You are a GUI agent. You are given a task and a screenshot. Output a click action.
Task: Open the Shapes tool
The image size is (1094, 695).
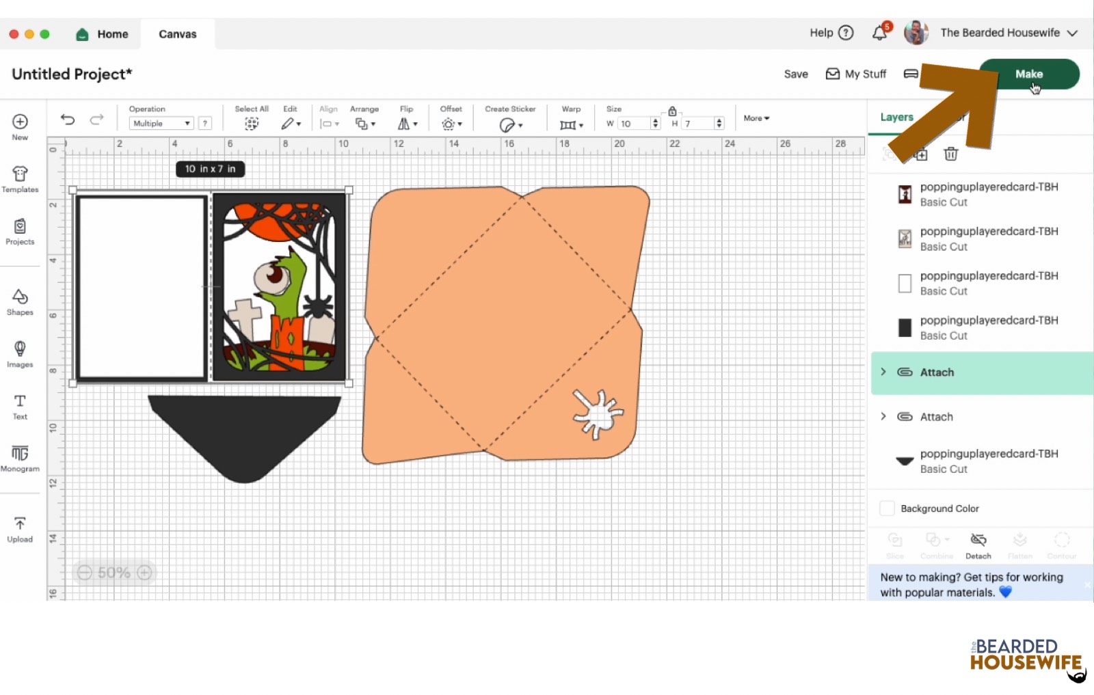click(x=20, y=301)
